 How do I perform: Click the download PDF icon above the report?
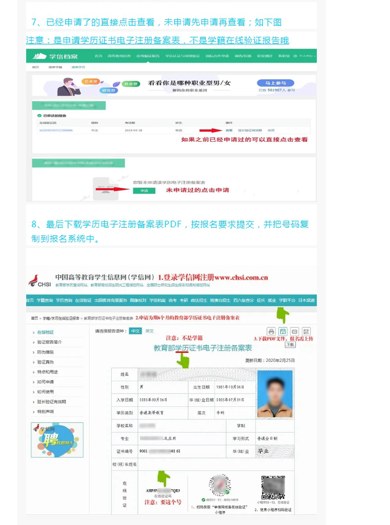tap(283, 332)
